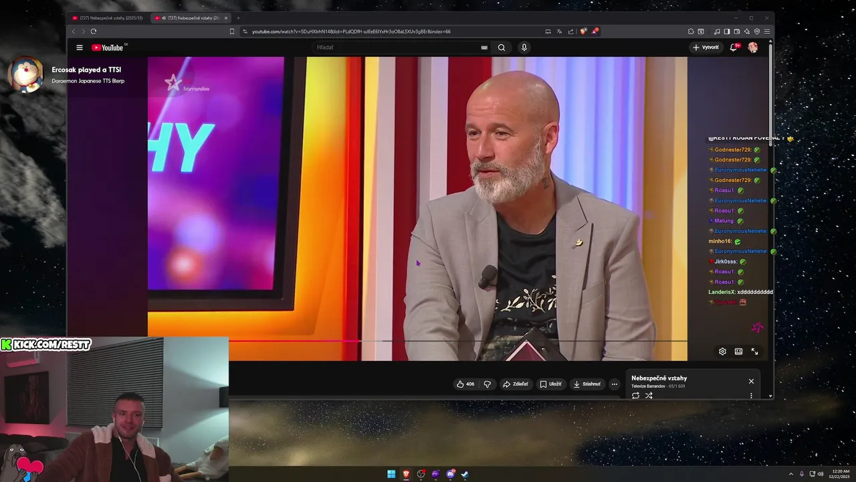Toggle playlist shuffle icon
The image size is (856, 482).
coord(649,396)
